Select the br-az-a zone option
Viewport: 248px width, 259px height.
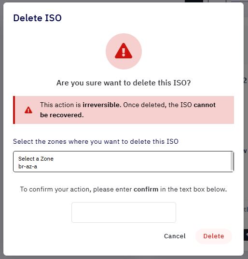click(x=28, y=166)
